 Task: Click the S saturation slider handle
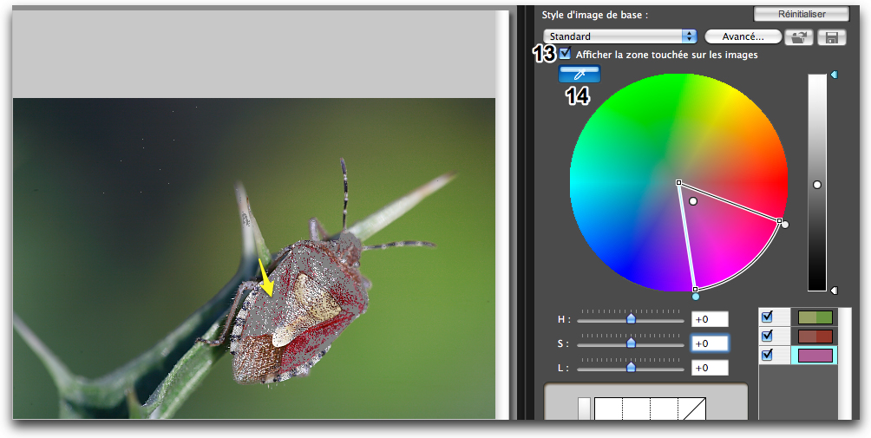coord(631,343)
